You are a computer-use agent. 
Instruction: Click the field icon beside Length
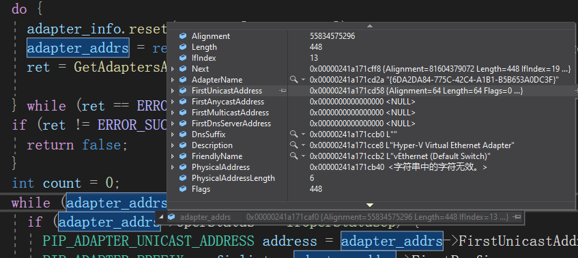[183, 47]
